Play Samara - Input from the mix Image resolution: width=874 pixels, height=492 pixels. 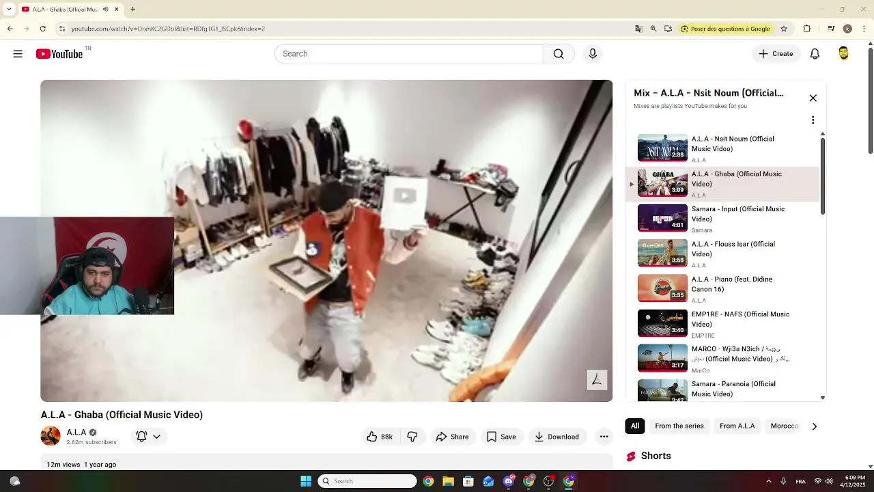(722, 219)
